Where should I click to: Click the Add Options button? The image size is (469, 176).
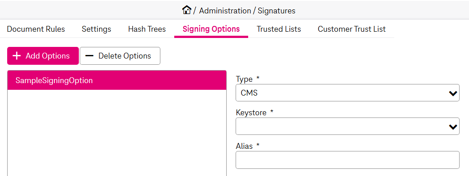tap(43, 56)
